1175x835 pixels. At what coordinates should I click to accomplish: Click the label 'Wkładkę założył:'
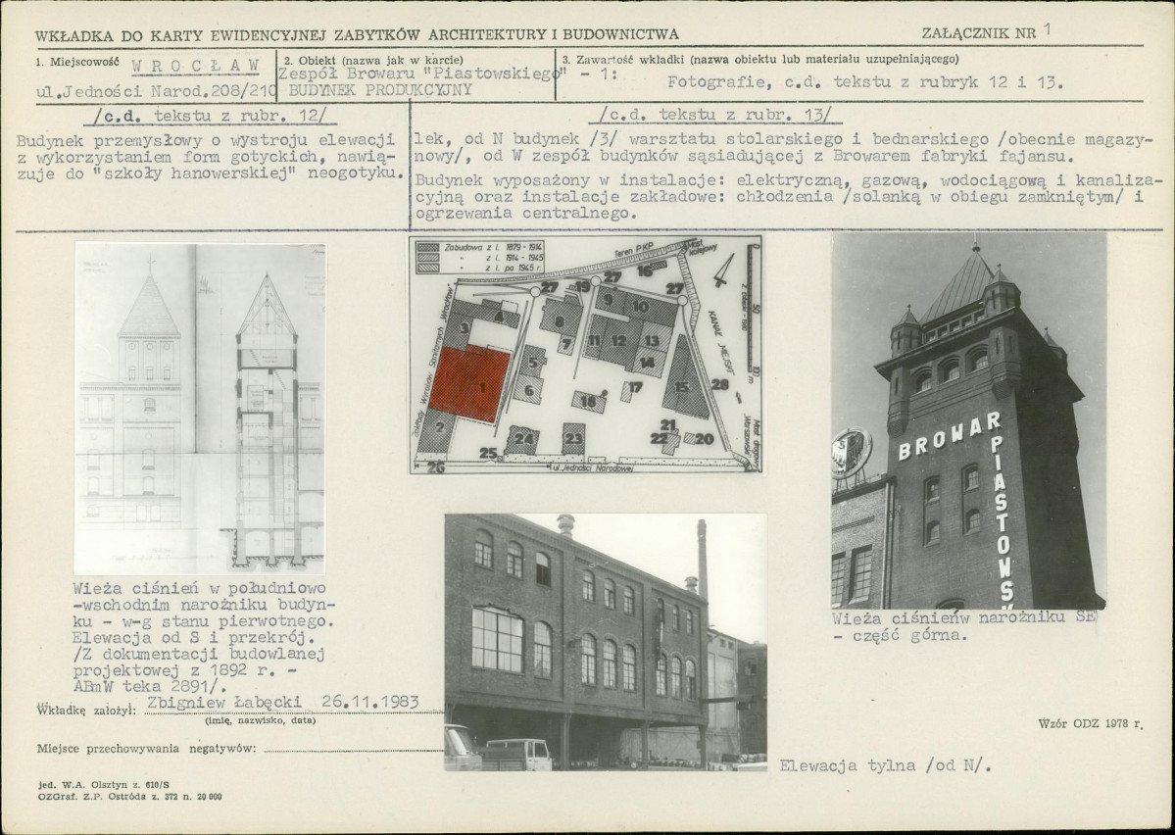pyautogui.click(x=86, y=710)
